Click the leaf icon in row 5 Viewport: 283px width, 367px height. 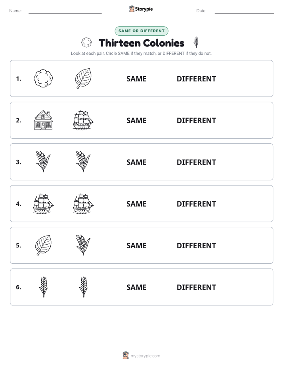coord(43,245)
